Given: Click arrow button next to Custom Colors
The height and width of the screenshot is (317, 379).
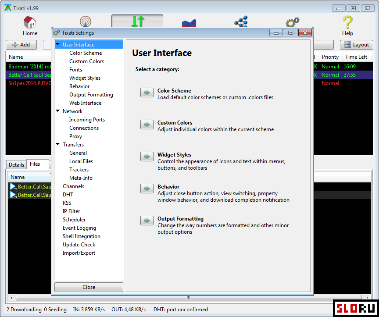Looking at the screenshot, I should click(147, 125).
